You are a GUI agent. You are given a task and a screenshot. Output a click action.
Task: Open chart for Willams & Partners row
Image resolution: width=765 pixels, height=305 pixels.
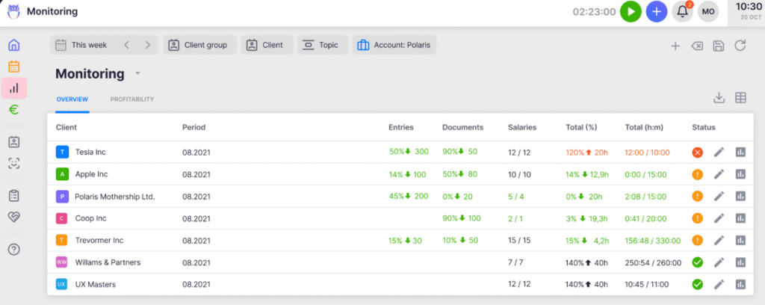tap(740, 262)
